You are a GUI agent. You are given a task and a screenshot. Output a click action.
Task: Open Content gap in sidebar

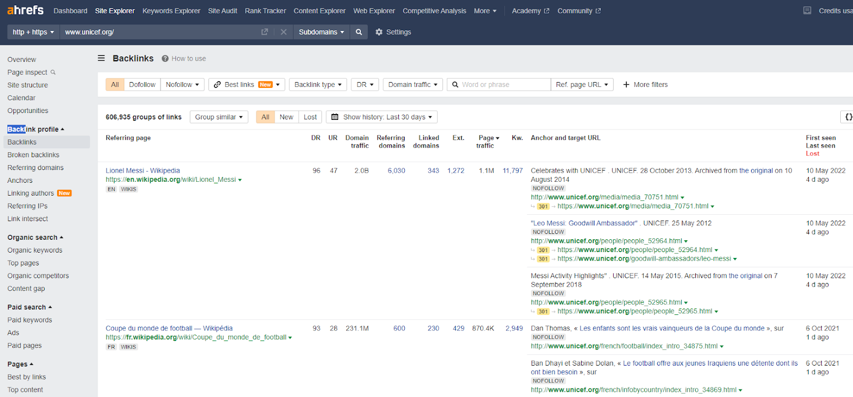click(x=26, y=288)
